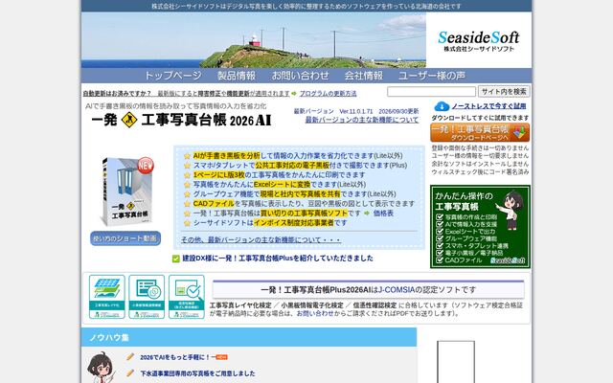This screenshot has width=613, height=383.
Task: Click the star icon beside インボイス制度対応事業者 line
Action: click(x=187, y=223)
